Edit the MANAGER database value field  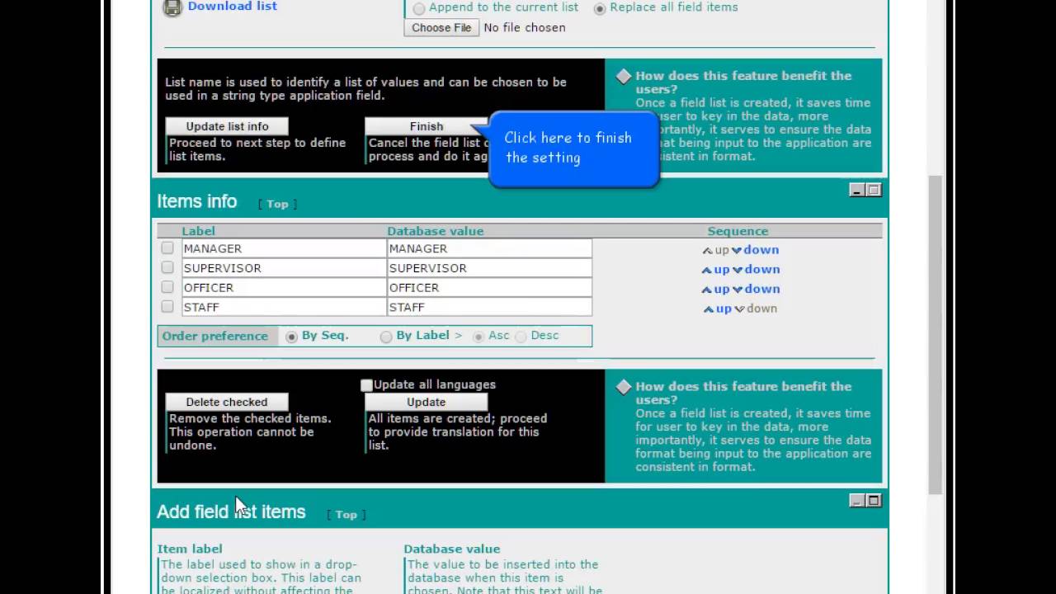tap(489, 248)
